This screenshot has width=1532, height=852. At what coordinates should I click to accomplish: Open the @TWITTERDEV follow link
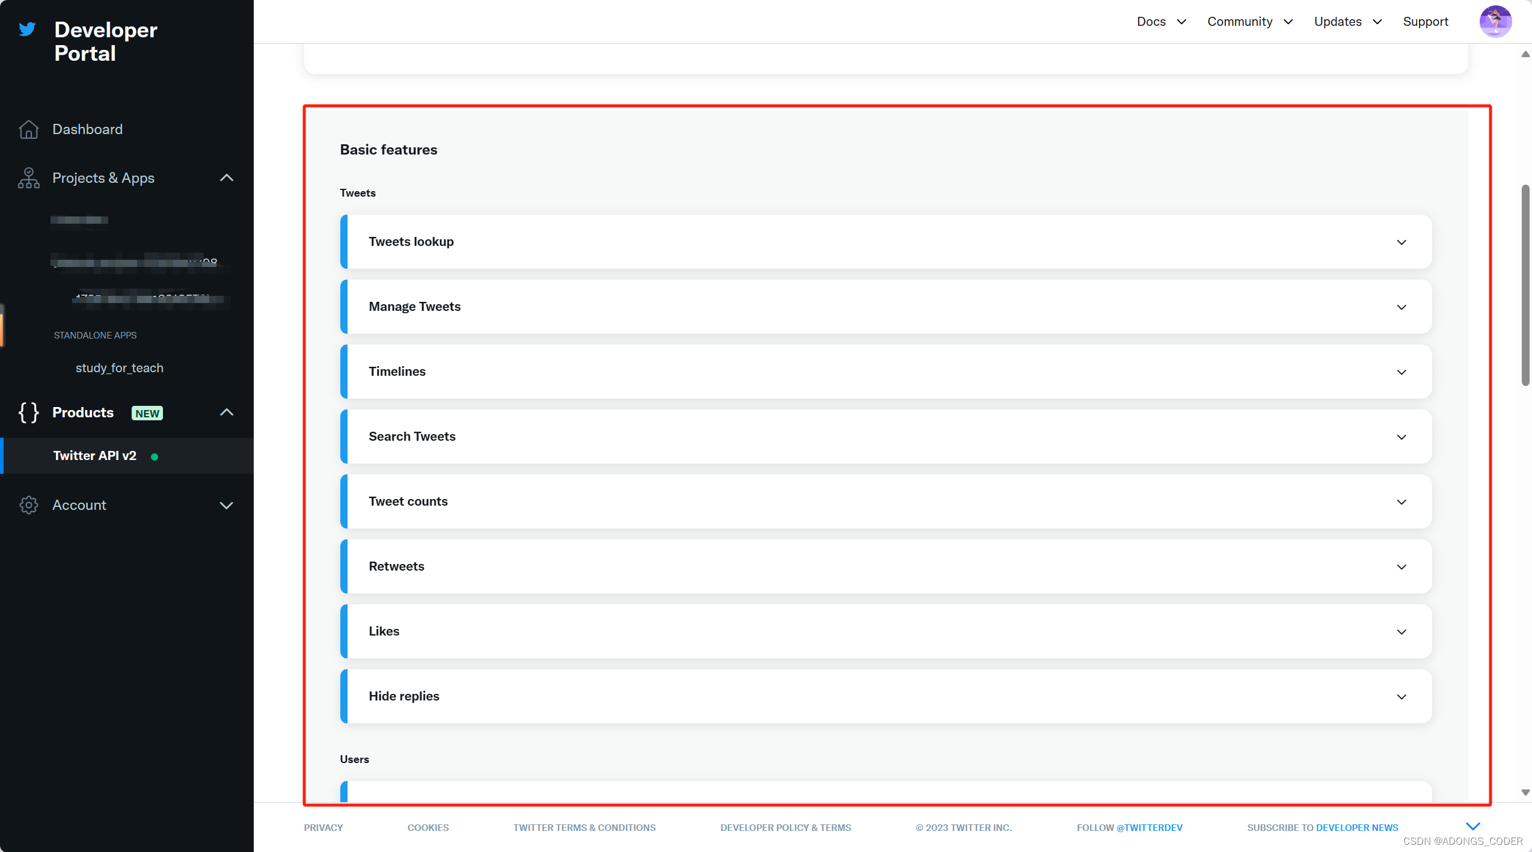click(x=1149, y=827)
